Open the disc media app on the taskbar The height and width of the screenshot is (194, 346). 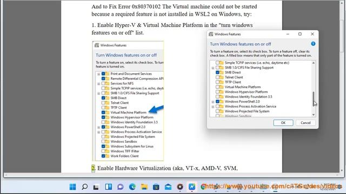[x=180, y=187]
